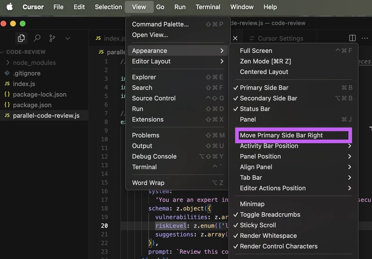This screenshot has height=259, width=372.
Task: Disable Render Control Characters
Action: click(293, 246)
